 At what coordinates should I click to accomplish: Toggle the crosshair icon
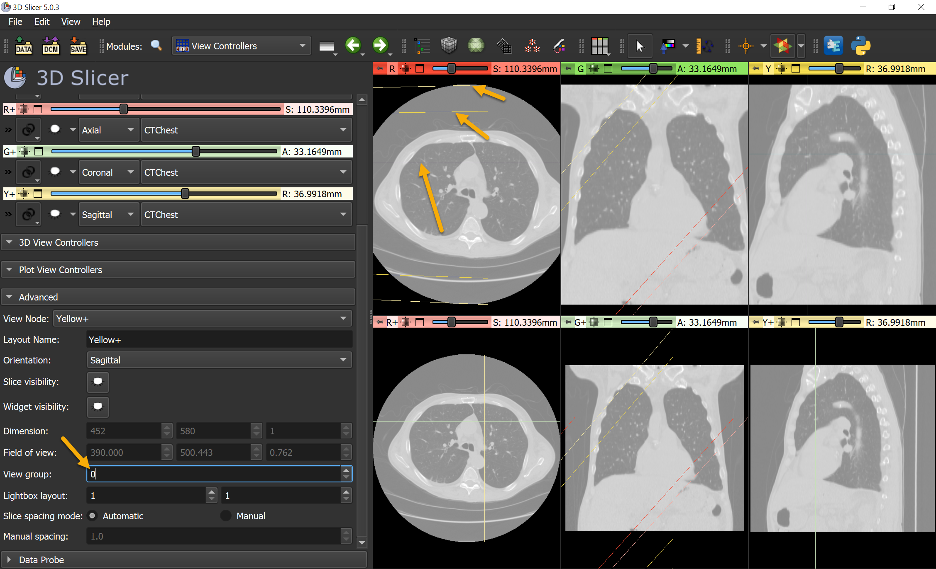pyautogui.click(x=745, y=46)
